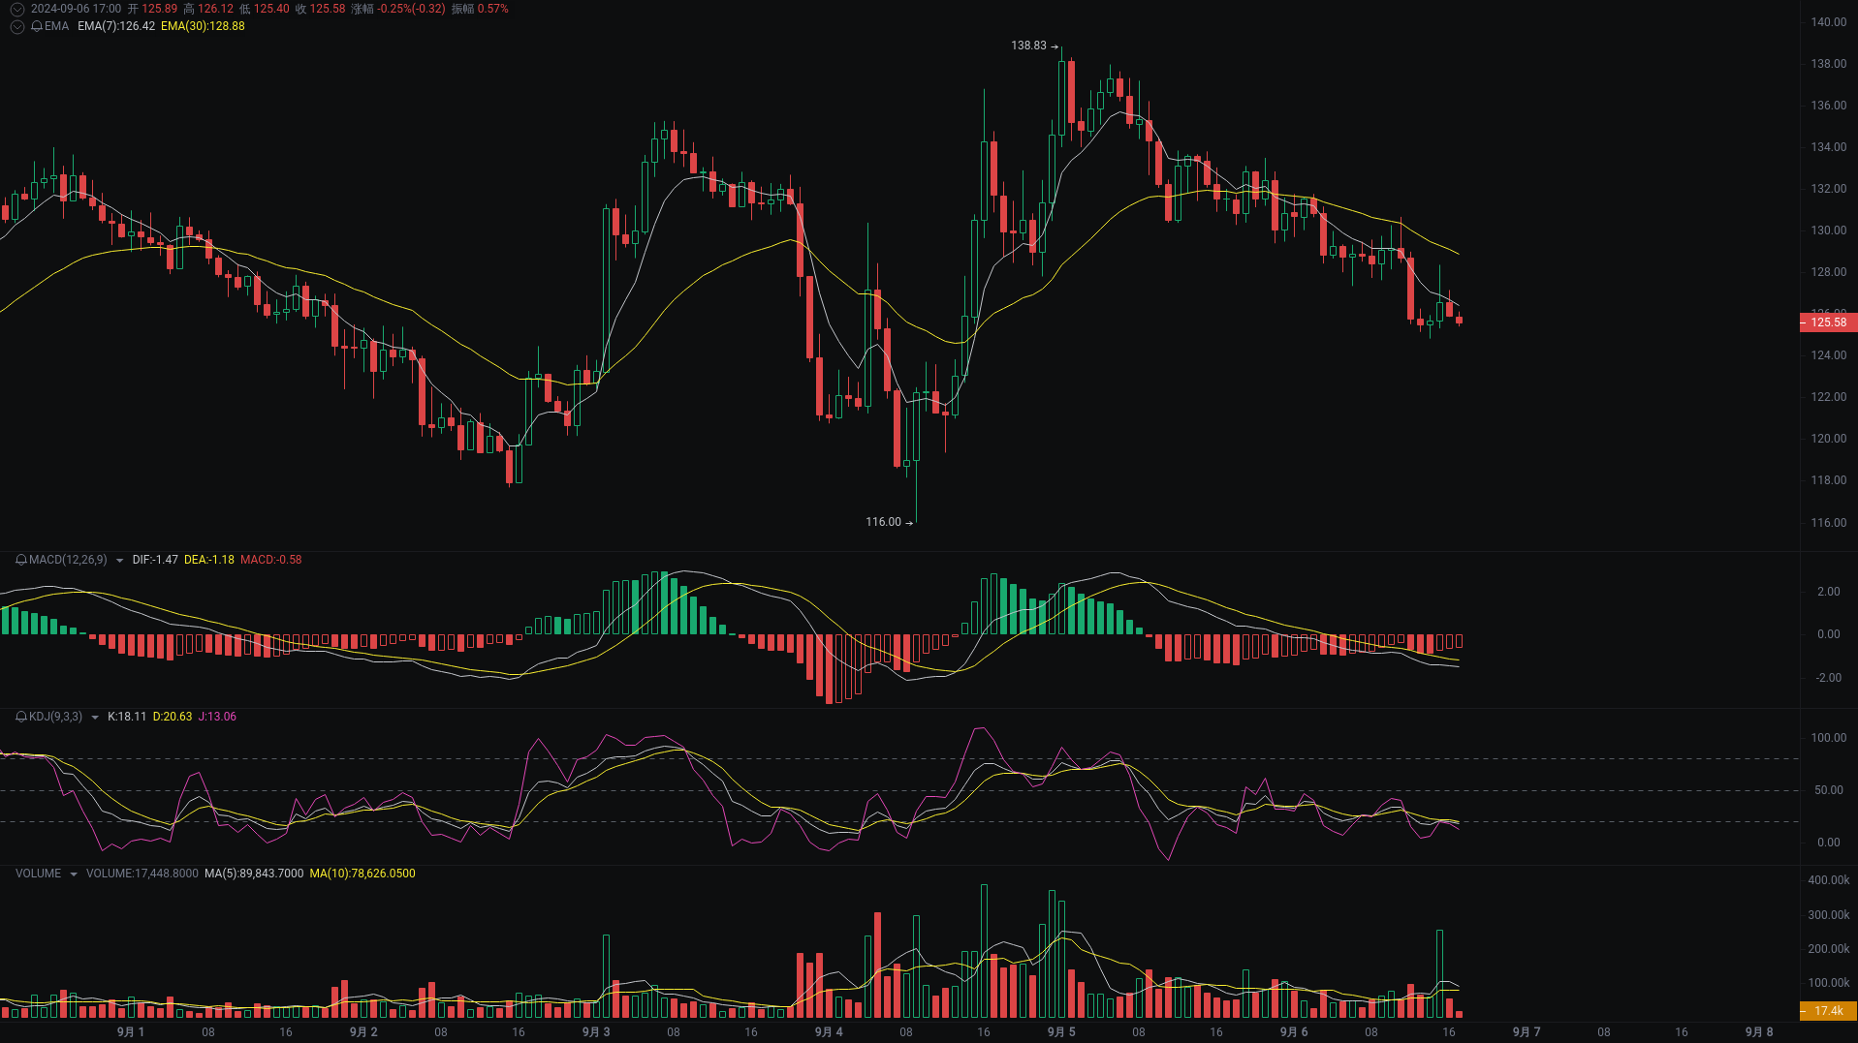This screenshot has height=1043, width=1858.
Task: Click the J:13.06 magenta value
Action: (x=218, y=718)
